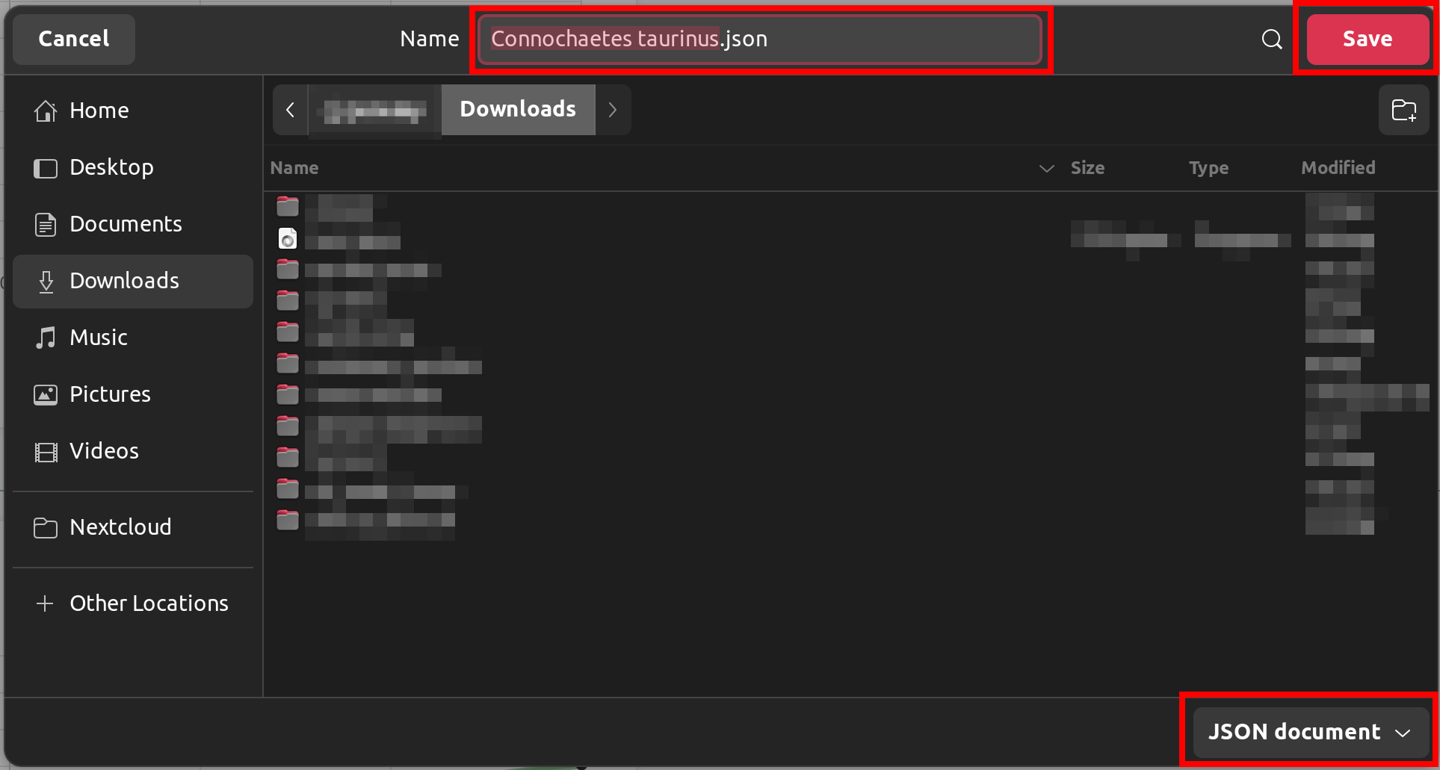1440x770 pixels.
Task: Sort by the Name column header
Action: [x=294, y=168]
